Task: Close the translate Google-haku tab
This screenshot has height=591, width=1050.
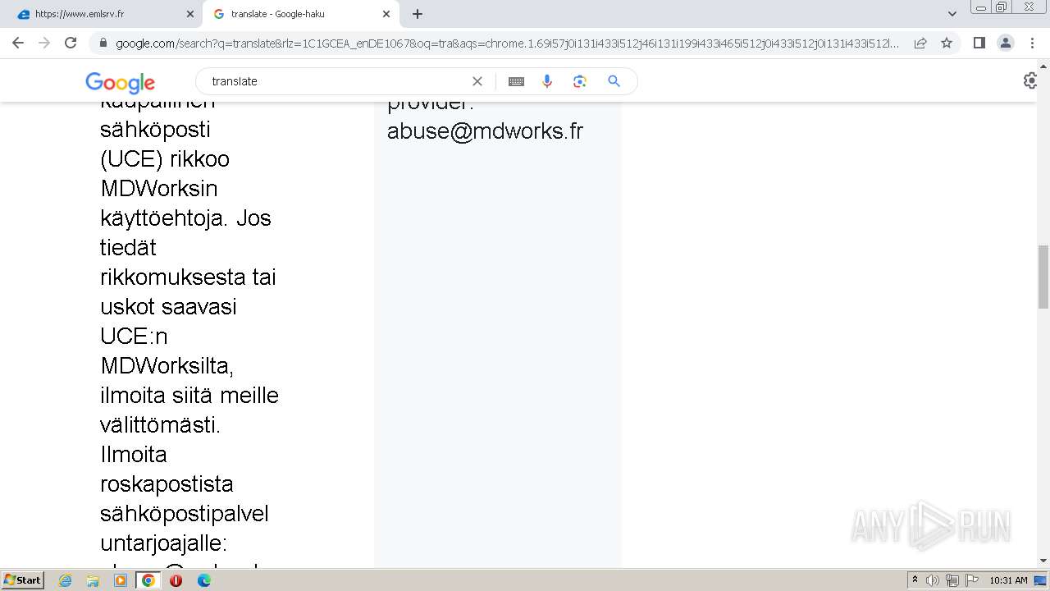Action: click(x=386, y=14)
